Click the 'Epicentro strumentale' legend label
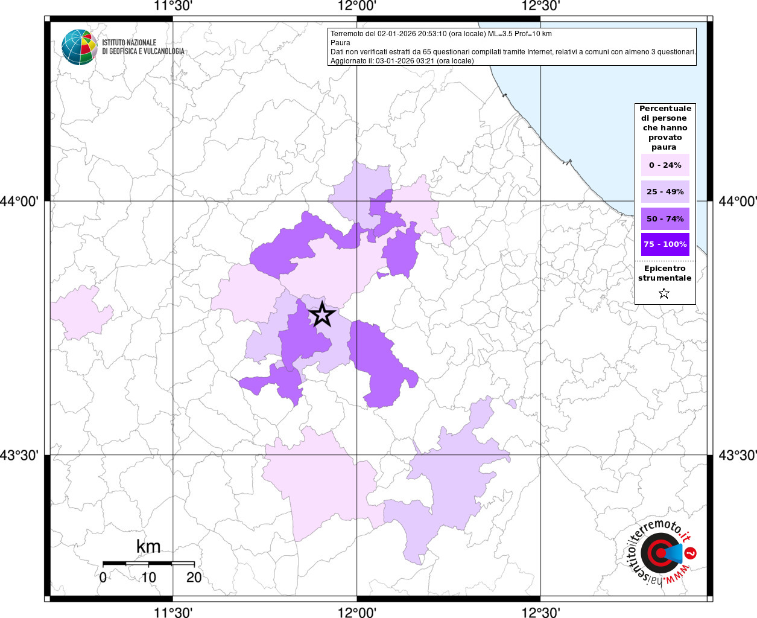Image resolution: width=757 pixels, height=618 pixels. pyautogui.click(x=665, y=273)
